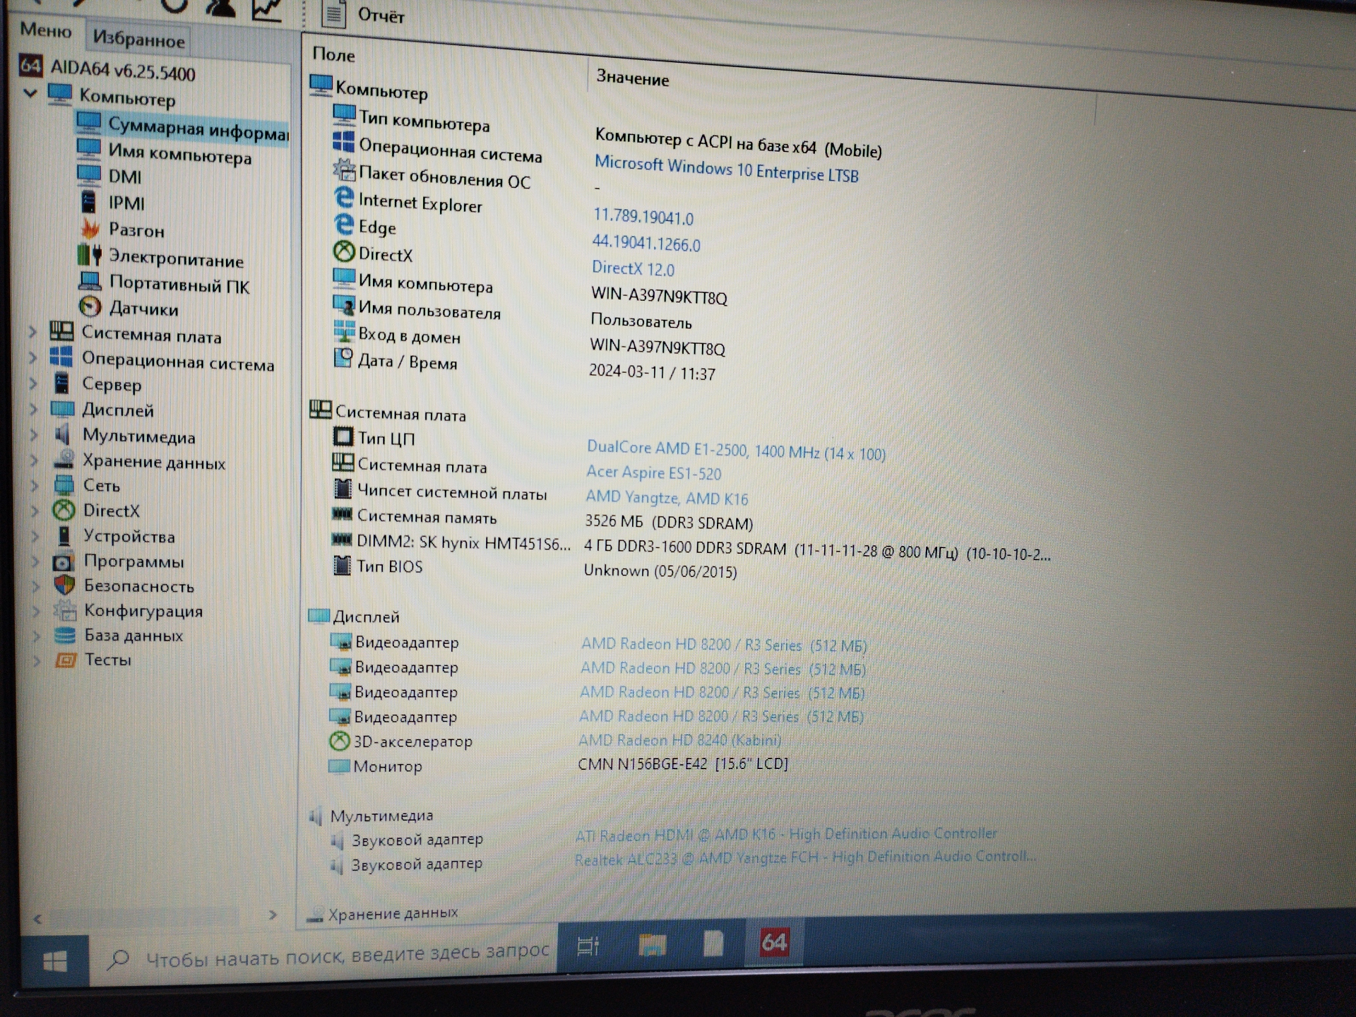Click the AIDA64 v6.25.5400 root icon

(x=30, y=66)
